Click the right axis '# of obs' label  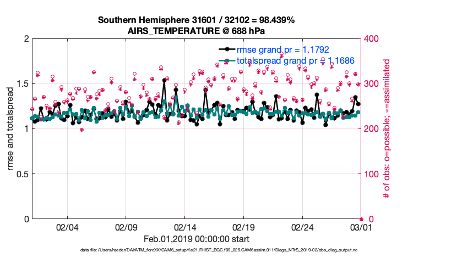(x=386, y=128)
